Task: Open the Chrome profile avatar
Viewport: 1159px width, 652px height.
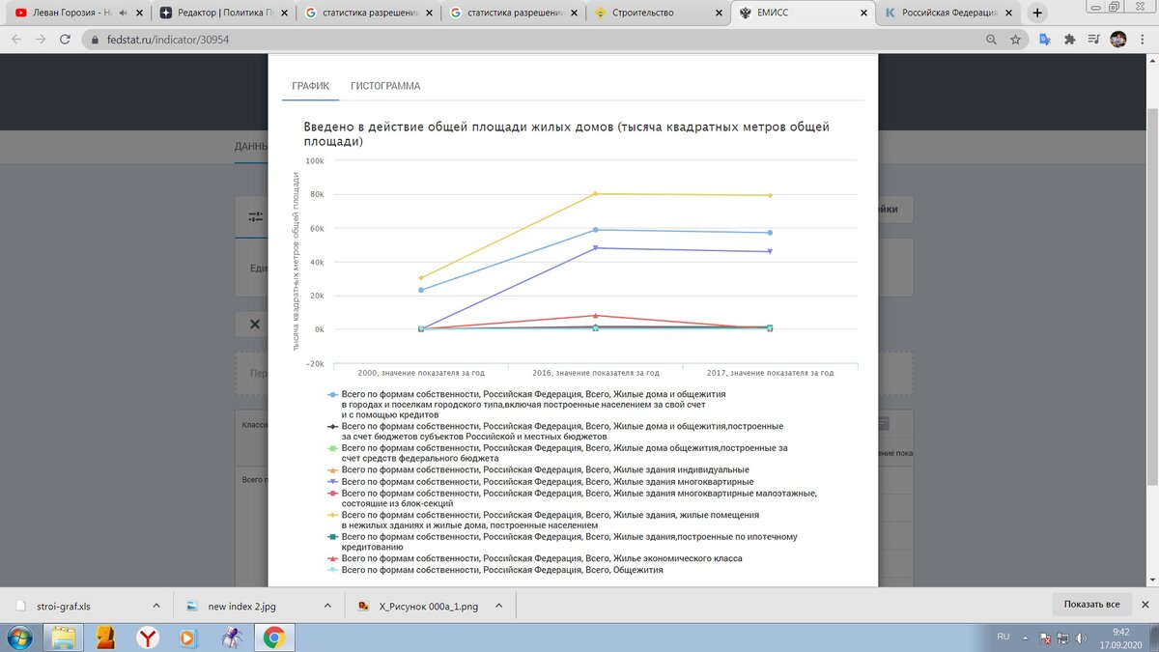Action: [1117, 41]
